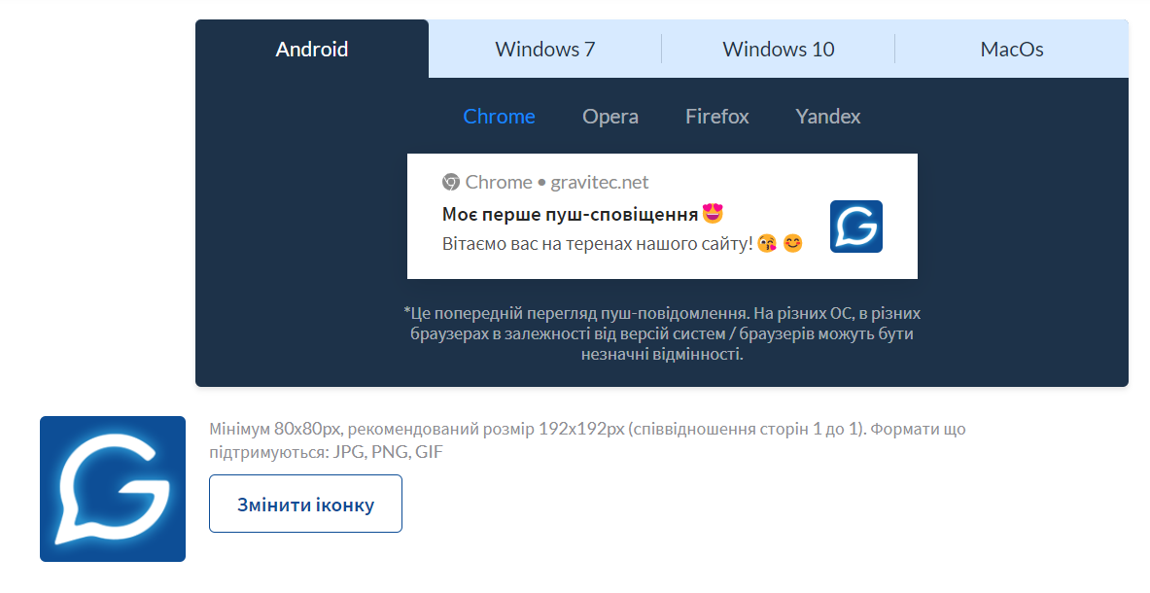Screen dimensions: 1150x593
Task: Click the smiling blush emoji in notification
Action: [793, 243]
